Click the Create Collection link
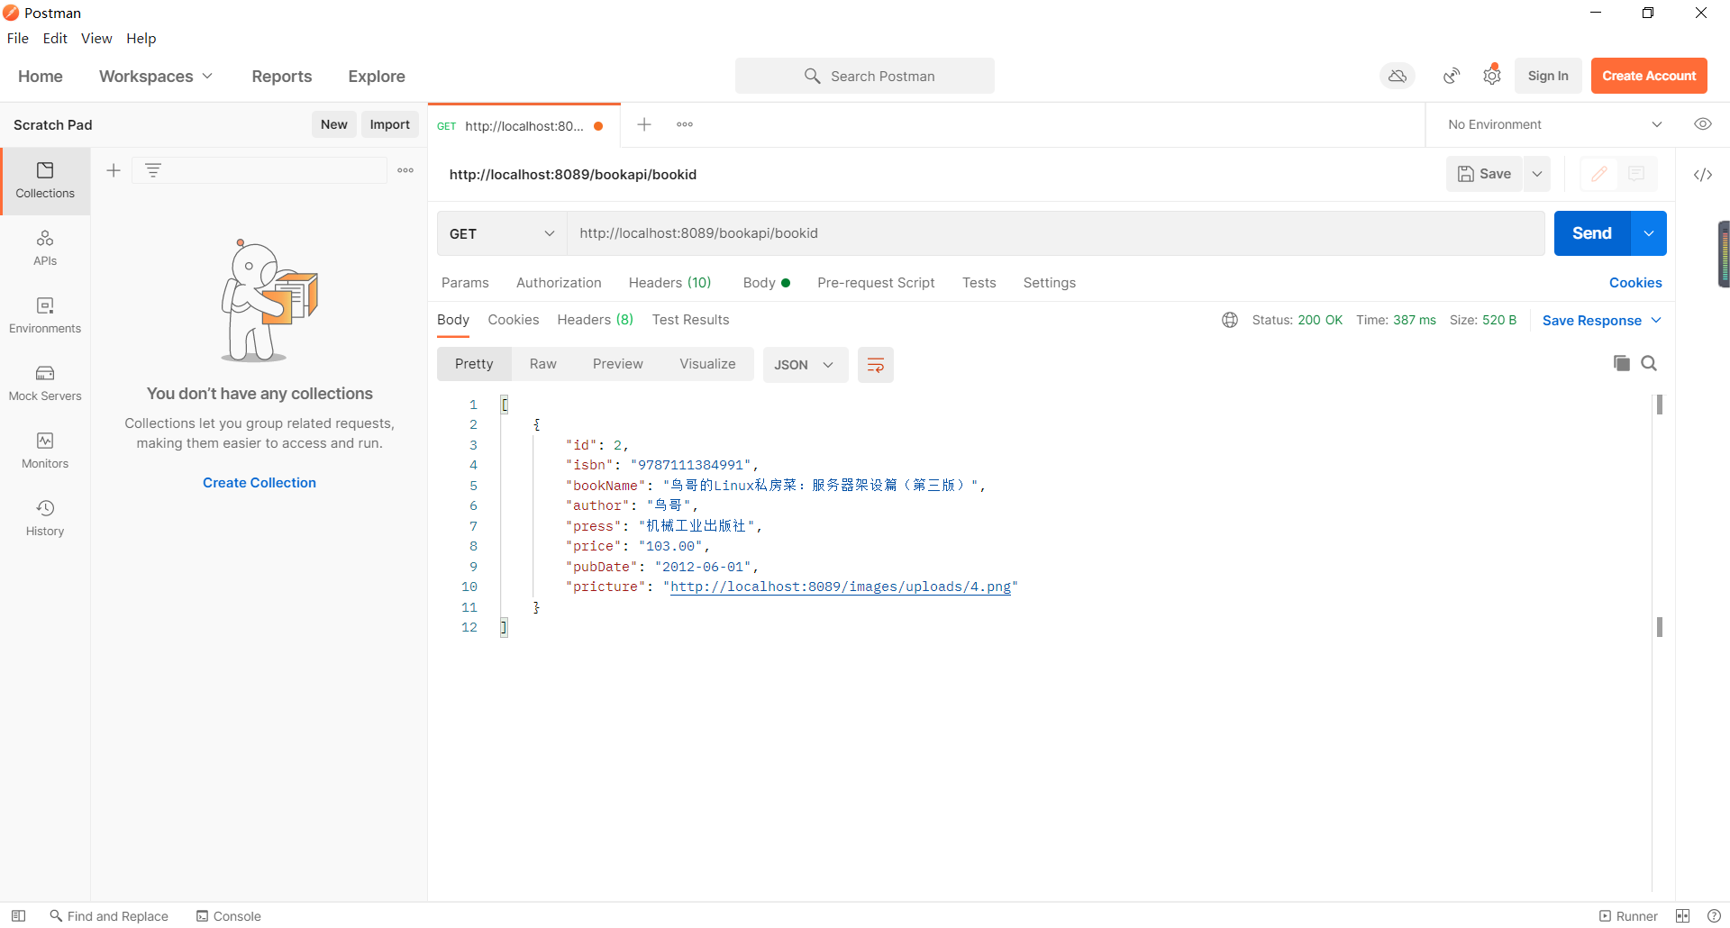The height and width of the screenshot is (928, 1730). pos(259,483)
